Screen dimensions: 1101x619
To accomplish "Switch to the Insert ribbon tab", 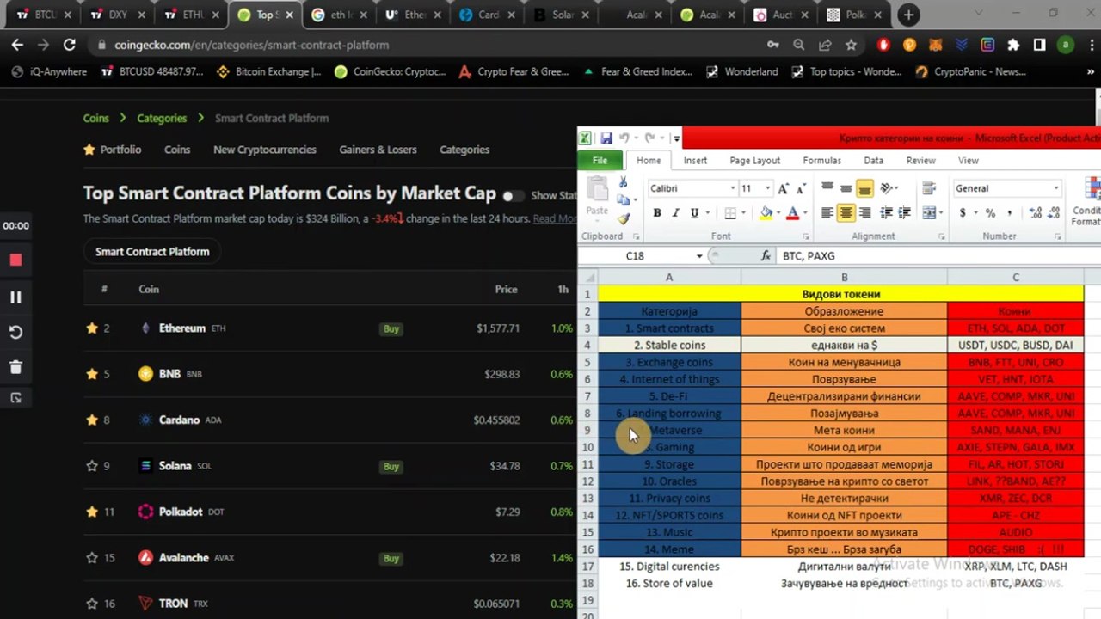I will [x=695, y=160].
